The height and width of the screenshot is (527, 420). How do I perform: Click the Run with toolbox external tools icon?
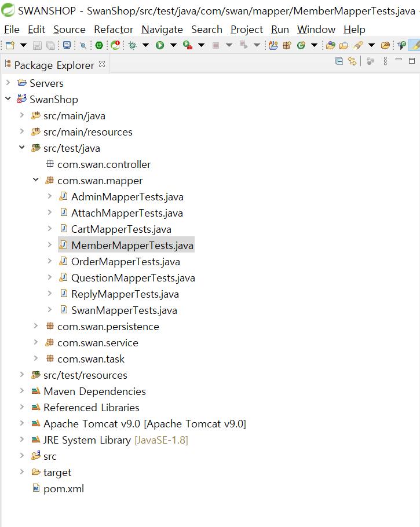[x=188, y=45]
